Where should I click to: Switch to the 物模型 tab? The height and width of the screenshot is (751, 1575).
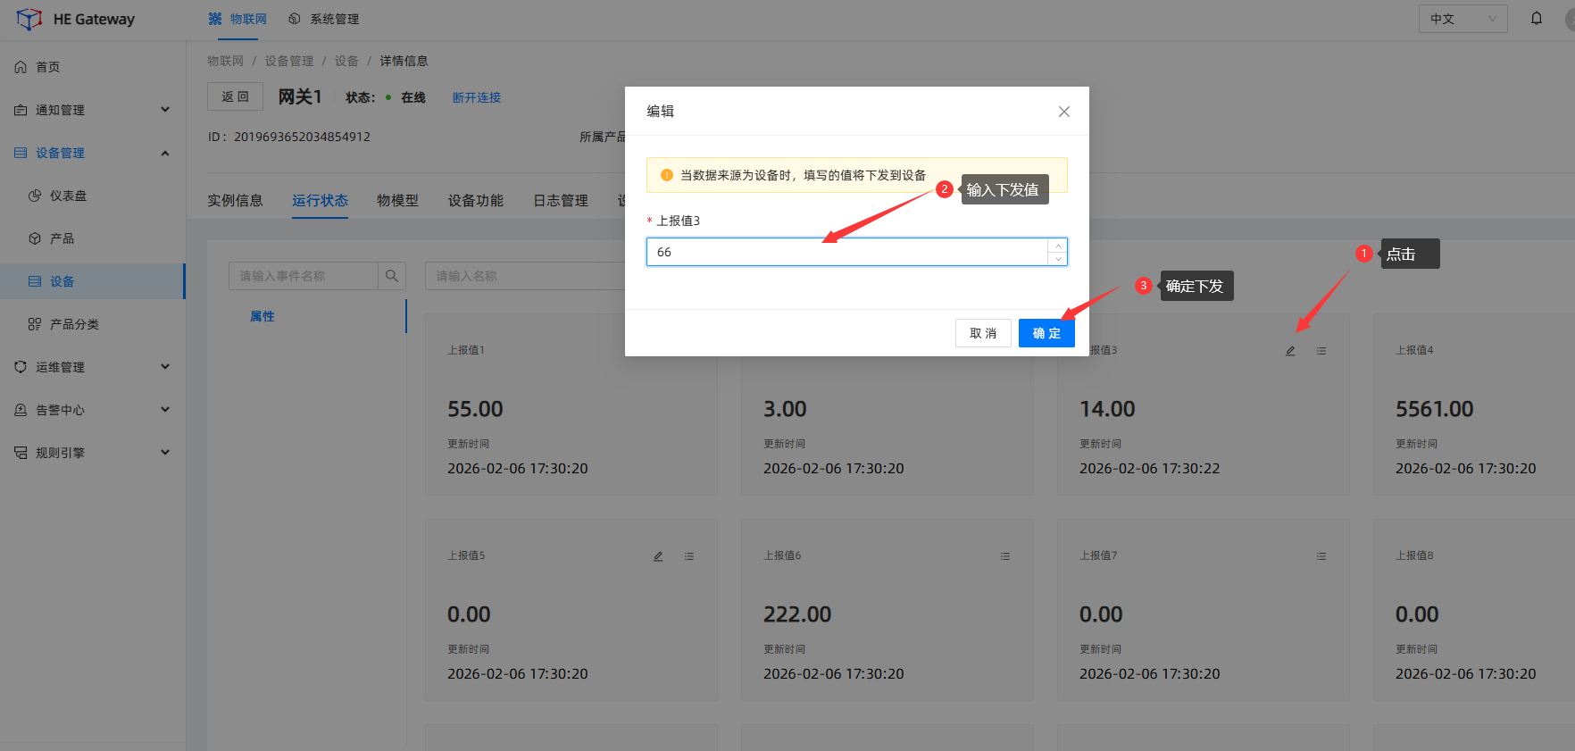tap(397, 201)
